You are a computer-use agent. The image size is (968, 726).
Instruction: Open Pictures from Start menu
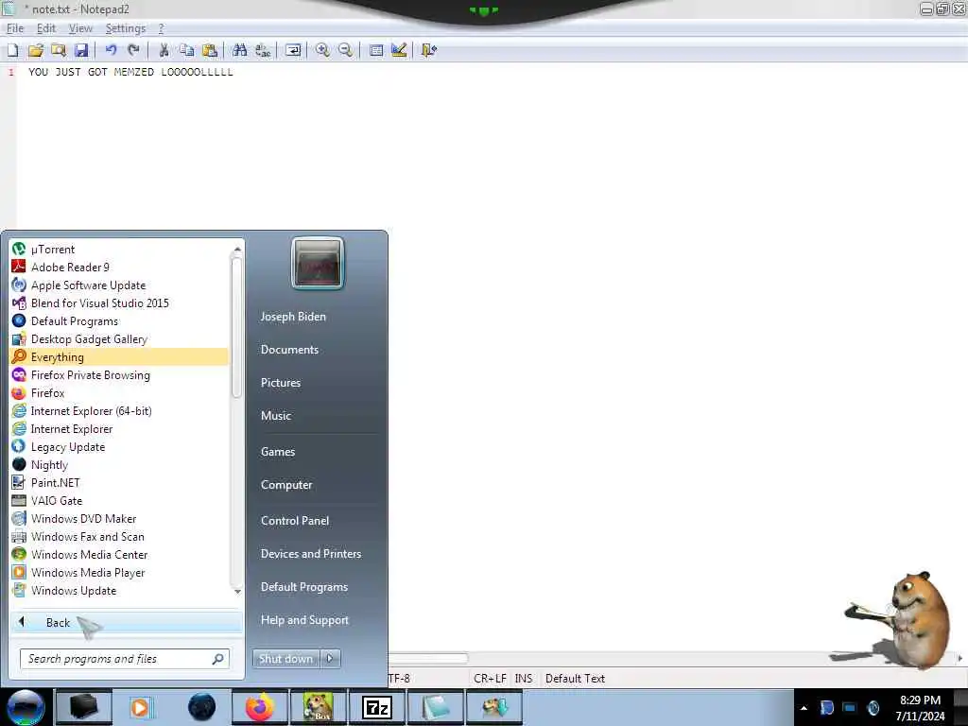pyautogui.click(x=281, y=383)
